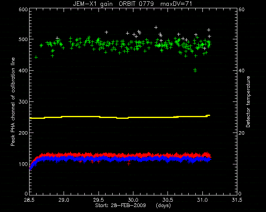
Task: Click the 60 tick label on right axis
Action: 241,10
